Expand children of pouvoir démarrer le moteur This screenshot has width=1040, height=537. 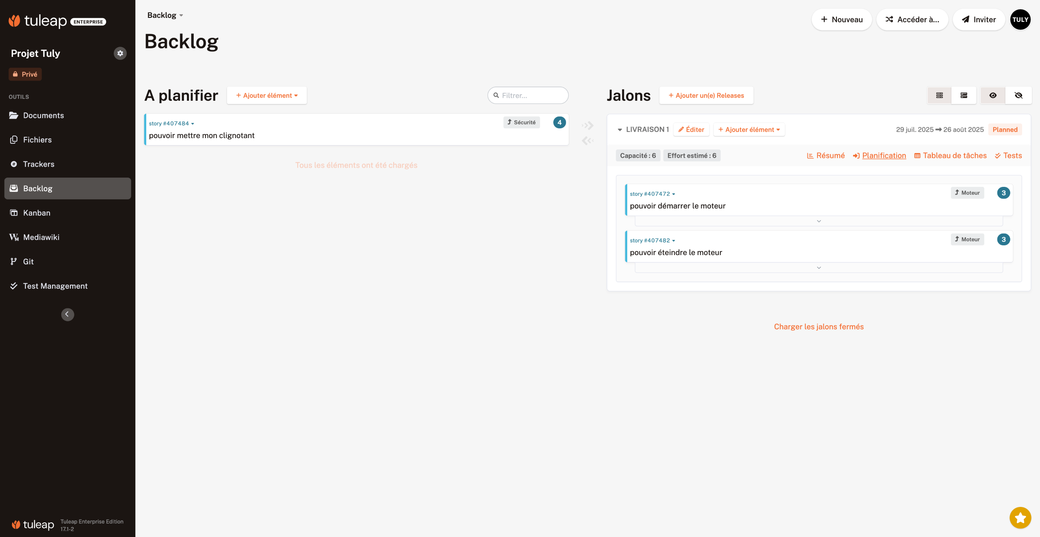coord(819,221)
